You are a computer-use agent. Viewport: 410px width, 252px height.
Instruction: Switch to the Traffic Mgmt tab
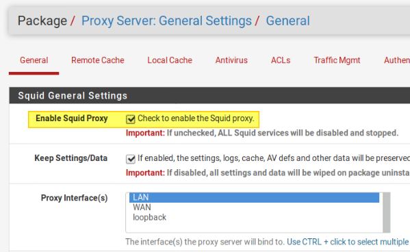tap(337, 60)
